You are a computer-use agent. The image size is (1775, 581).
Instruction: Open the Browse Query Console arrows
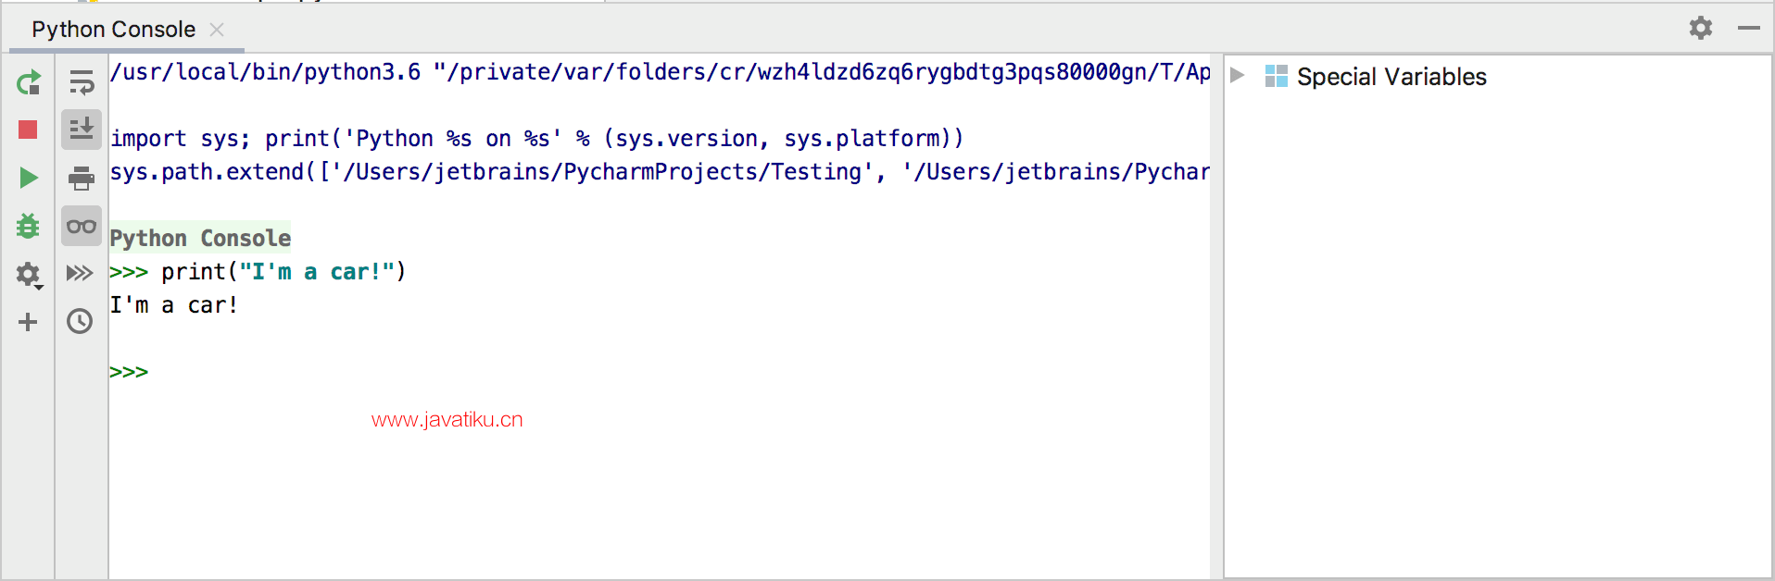(80, 273)
